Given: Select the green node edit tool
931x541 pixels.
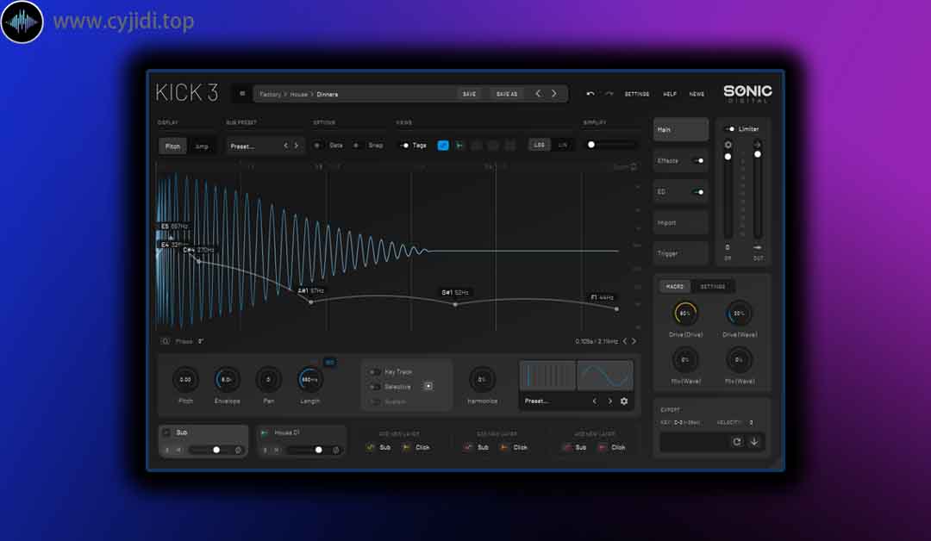Looking at the screenshot, I should tap(459, 146).
